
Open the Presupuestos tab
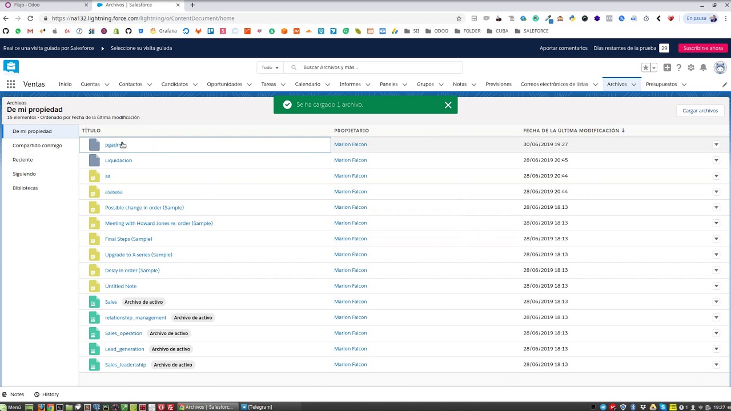click(x=661, y=84)
